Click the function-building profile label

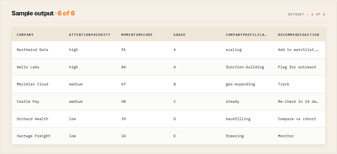[245, 67]
